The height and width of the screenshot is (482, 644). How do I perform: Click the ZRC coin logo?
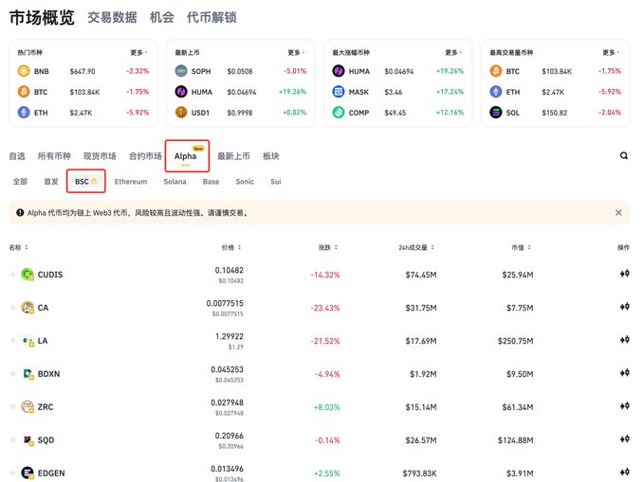point(28,406)
